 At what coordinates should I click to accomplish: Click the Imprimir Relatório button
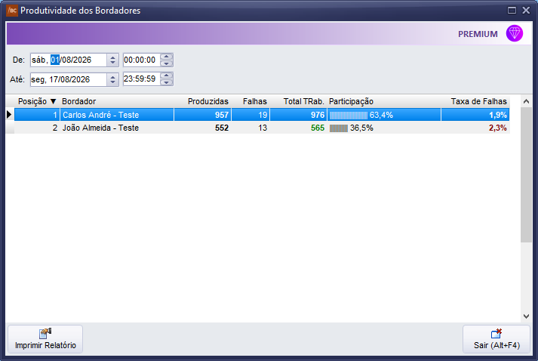[x=45, y=339]
